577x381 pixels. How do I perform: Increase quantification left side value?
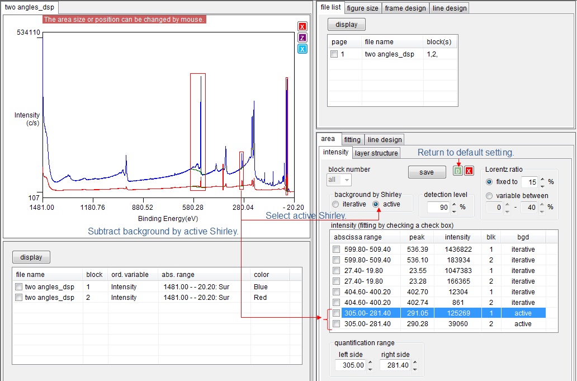370,363
